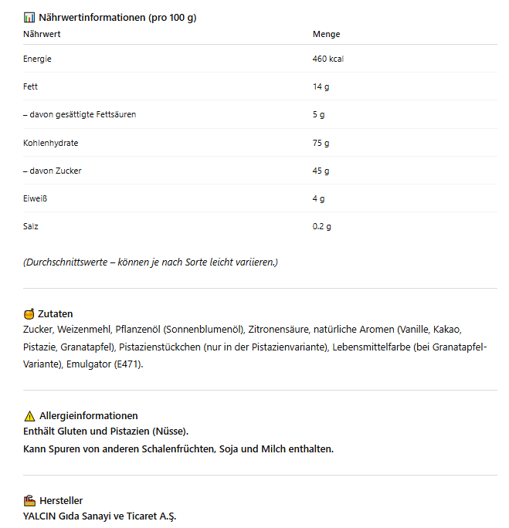Click the bar chart icon beside Nährwertinformationen

[29, 17]
